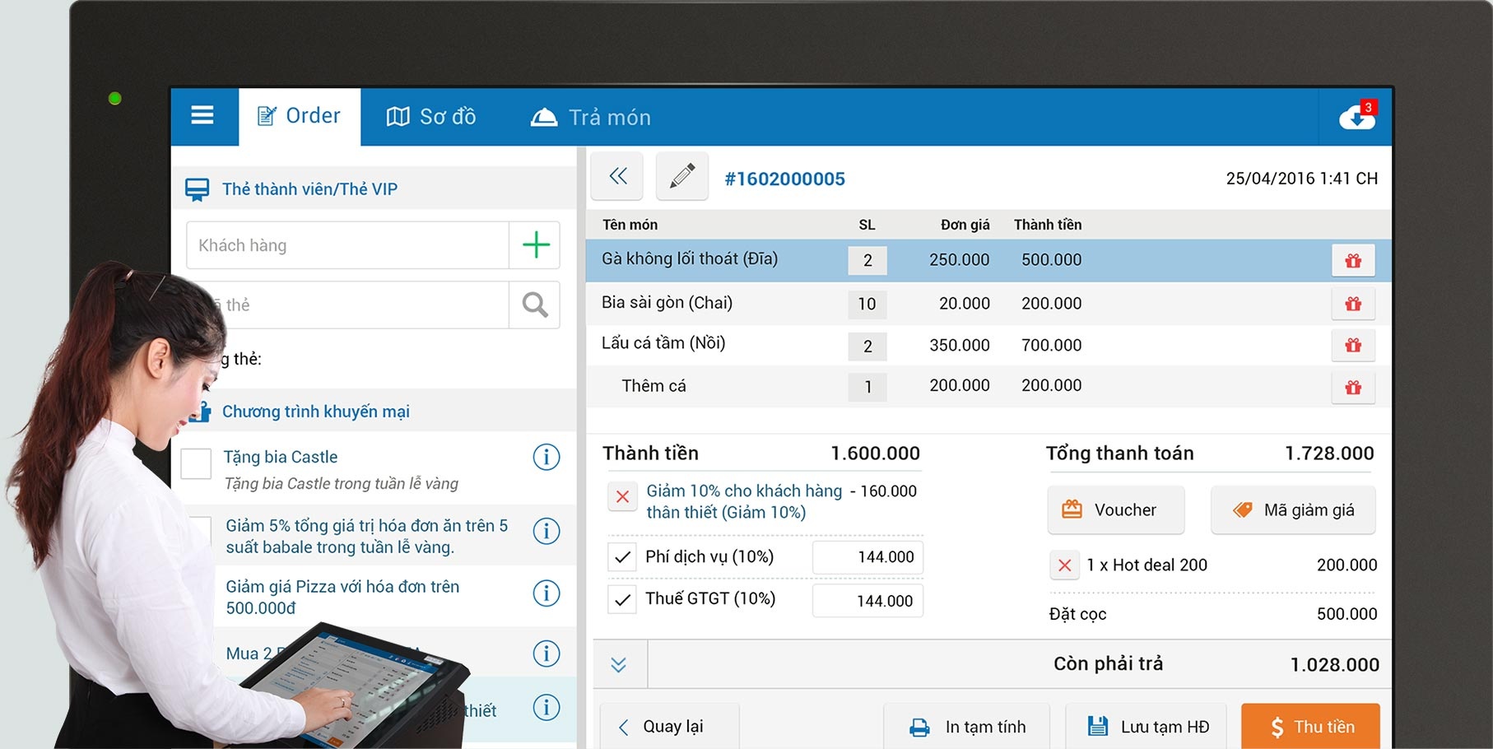This screenshot has height=749, width=1493.
Task: Uncheck Thuế GTGT (10%) checkbox
Action: 622,599
